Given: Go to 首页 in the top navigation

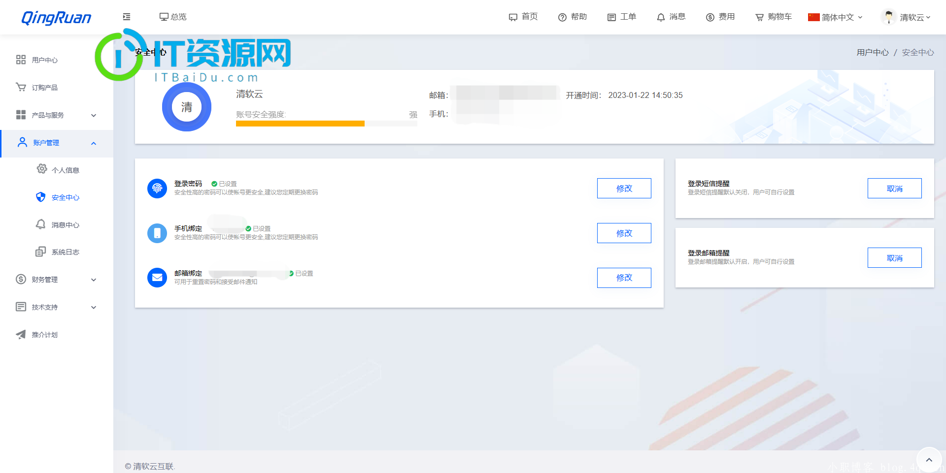Looking at the screenshot, I should pyautogui.click(x=523, y=17).
